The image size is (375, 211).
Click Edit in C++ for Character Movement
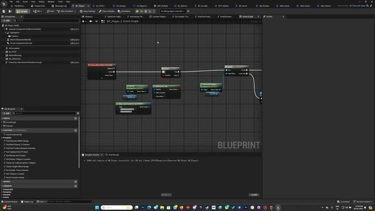(x=74, y=63)
